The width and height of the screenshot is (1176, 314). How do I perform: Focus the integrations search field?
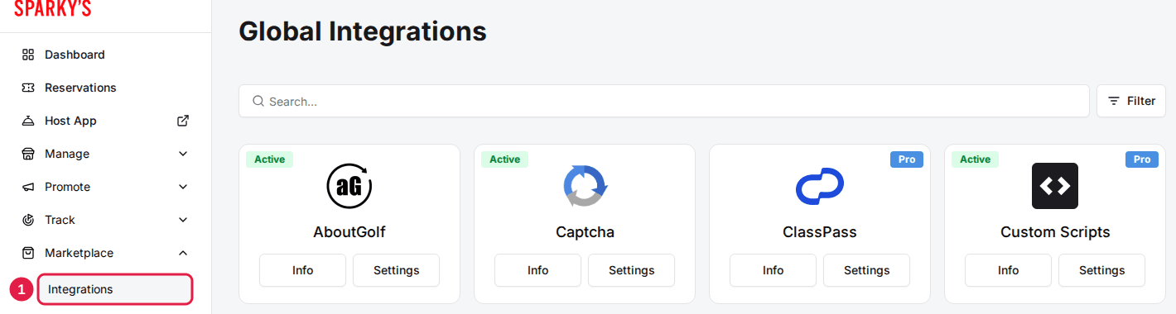(x=664, y=101)
